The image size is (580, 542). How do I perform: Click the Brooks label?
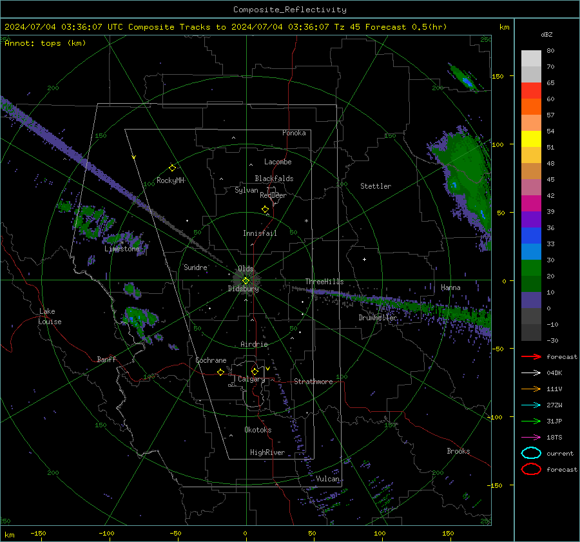[x=458, y=451]
